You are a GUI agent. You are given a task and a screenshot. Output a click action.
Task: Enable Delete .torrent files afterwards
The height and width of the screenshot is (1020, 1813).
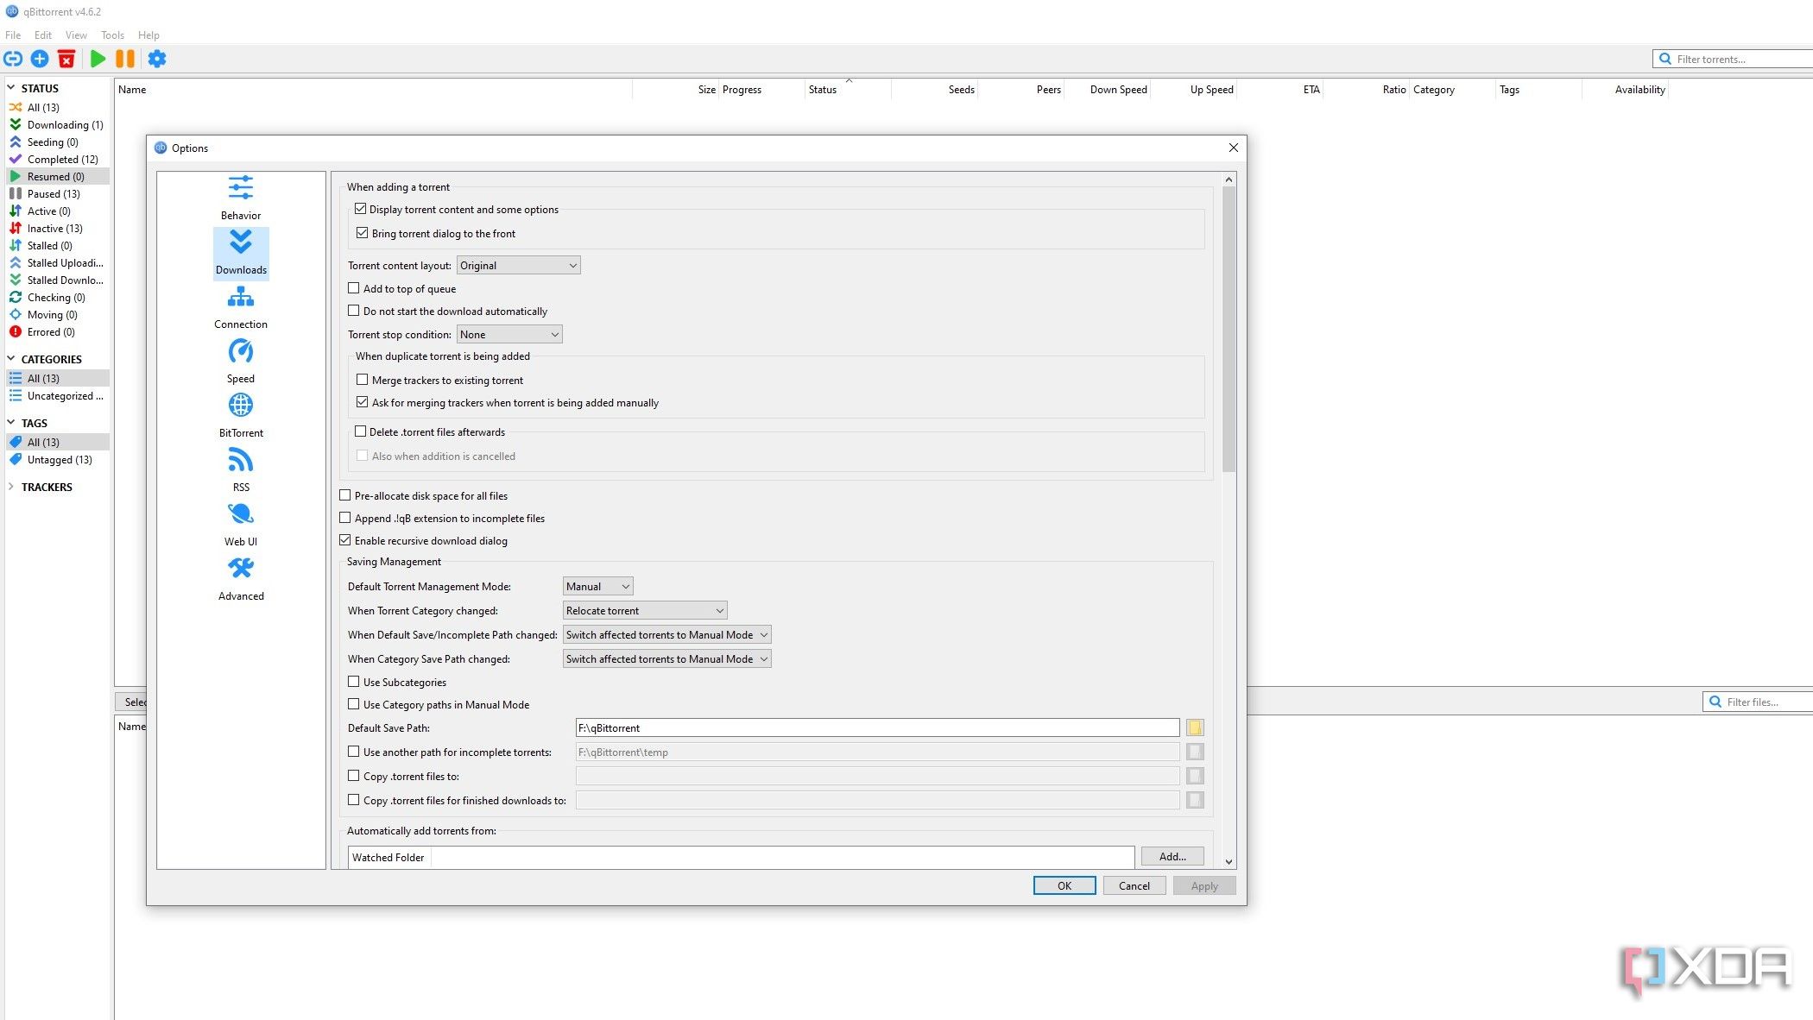click(361, 431)
